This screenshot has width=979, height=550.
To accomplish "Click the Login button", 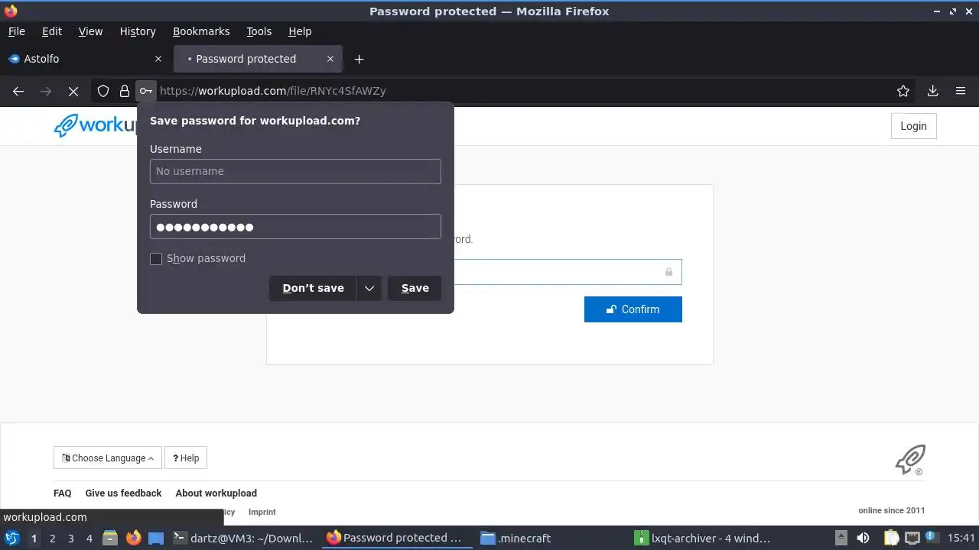I will (913, 126).
